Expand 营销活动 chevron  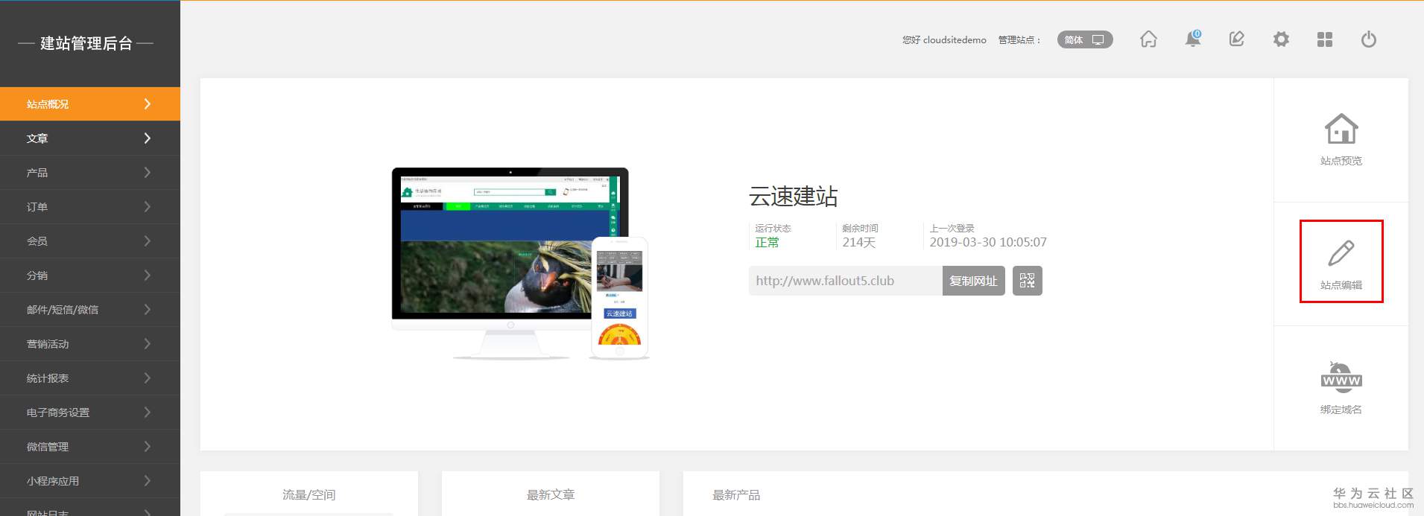(x=147, y=343)
